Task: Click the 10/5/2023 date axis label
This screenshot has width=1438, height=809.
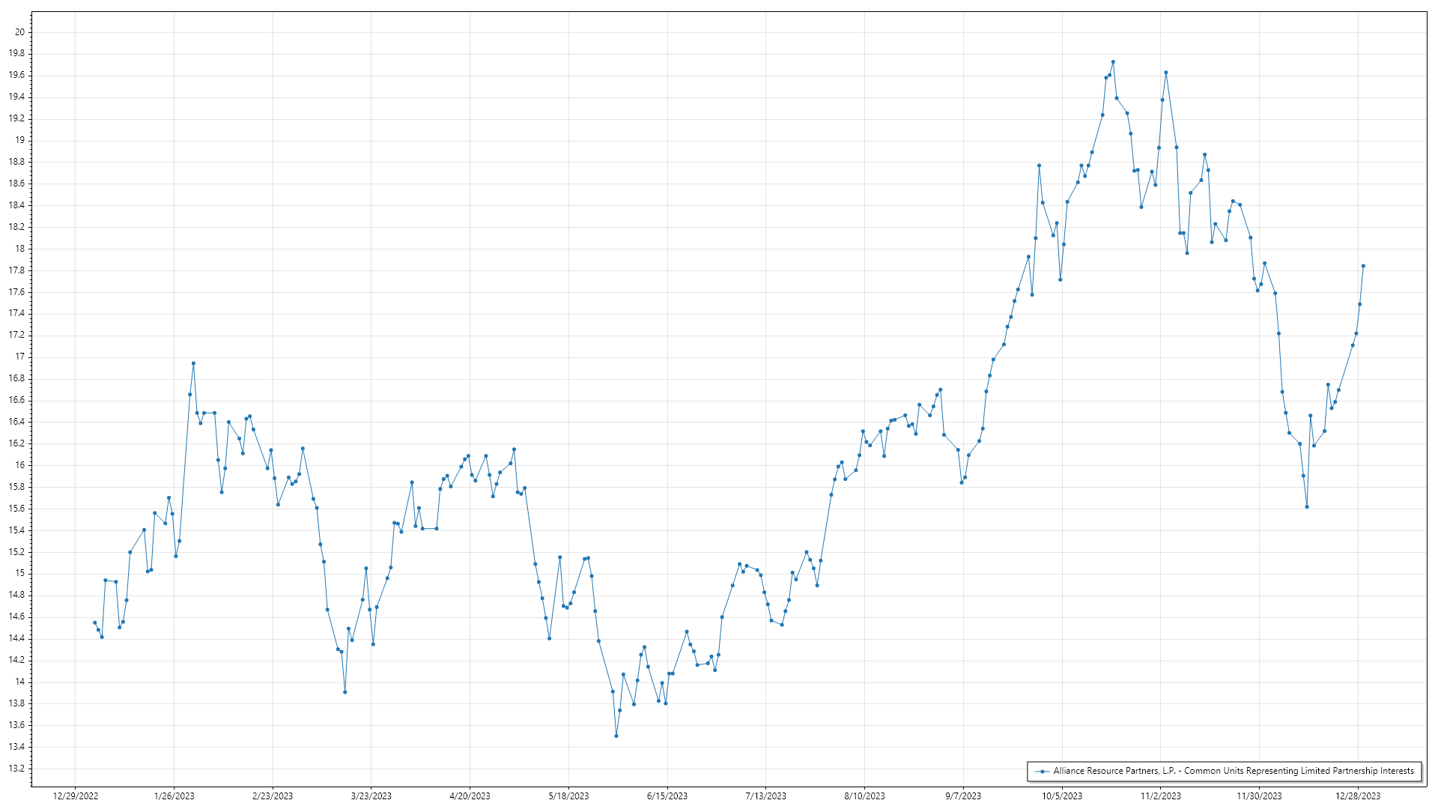Action: (1062, 796)
